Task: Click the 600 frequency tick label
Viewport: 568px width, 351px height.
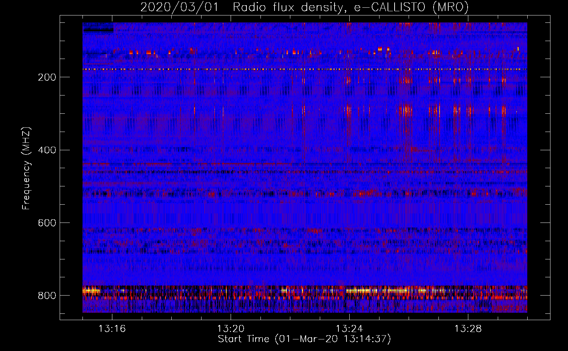Action: 47,223
